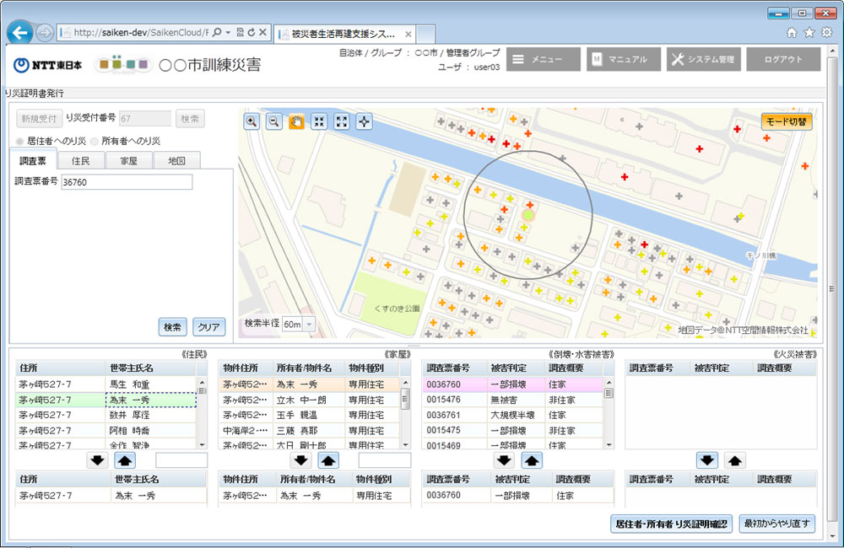Expand the システム管理 menu
Viewport: 844px width, 548px height.
tap(702, 59)
